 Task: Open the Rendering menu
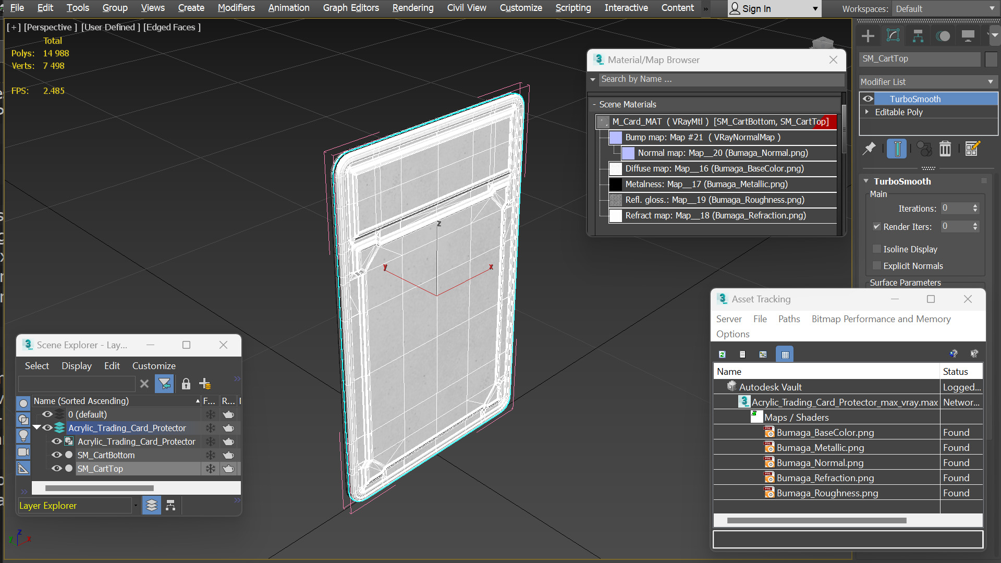(x=412, y=8)
